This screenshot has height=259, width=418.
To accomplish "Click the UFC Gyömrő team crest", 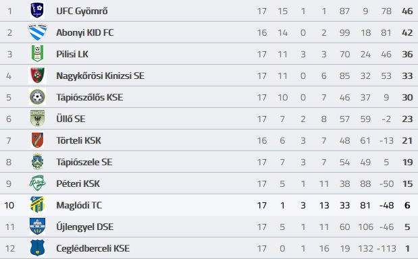I will pyautogui.click(x=37, y=11).
